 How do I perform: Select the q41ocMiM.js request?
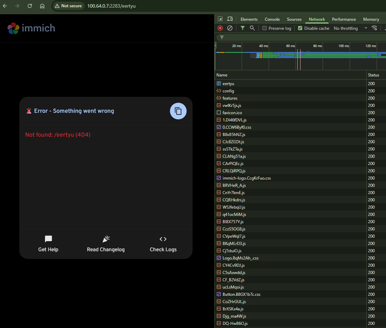[300, 214]
